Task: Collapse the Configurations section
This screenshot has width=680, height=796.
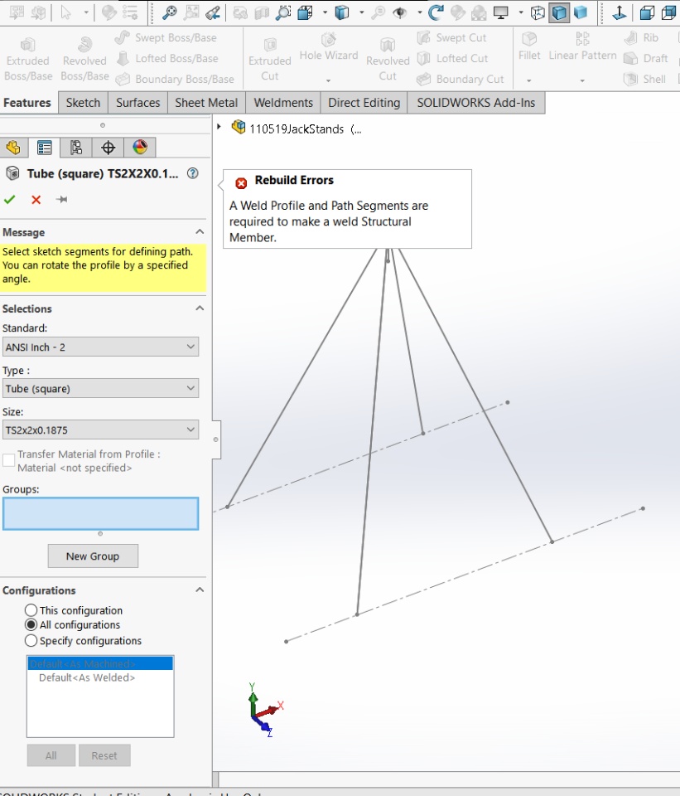Action: point(200,590)
